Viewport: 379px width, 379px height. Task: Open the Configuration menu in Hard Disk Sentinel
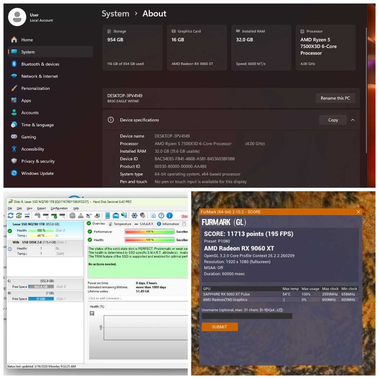coord(59,208)
